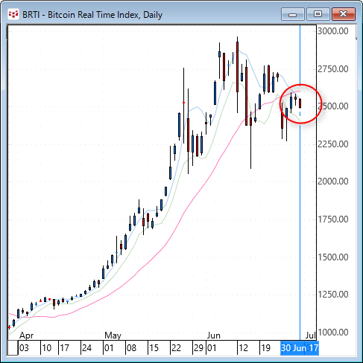The image size is (363, 363).
Task: Click the highlighted '30 Jun 17' date label
Action: (300, 348)
